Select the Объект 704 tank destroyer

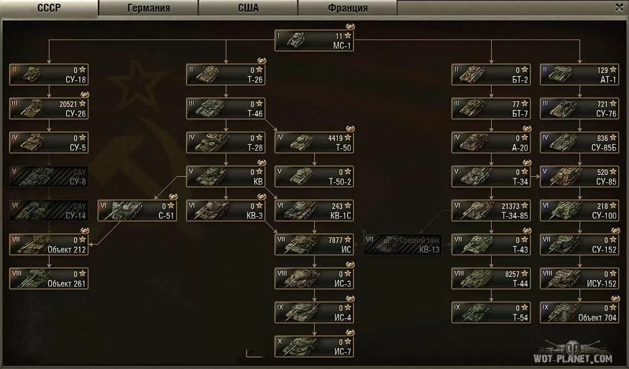[x=579, y=312]
